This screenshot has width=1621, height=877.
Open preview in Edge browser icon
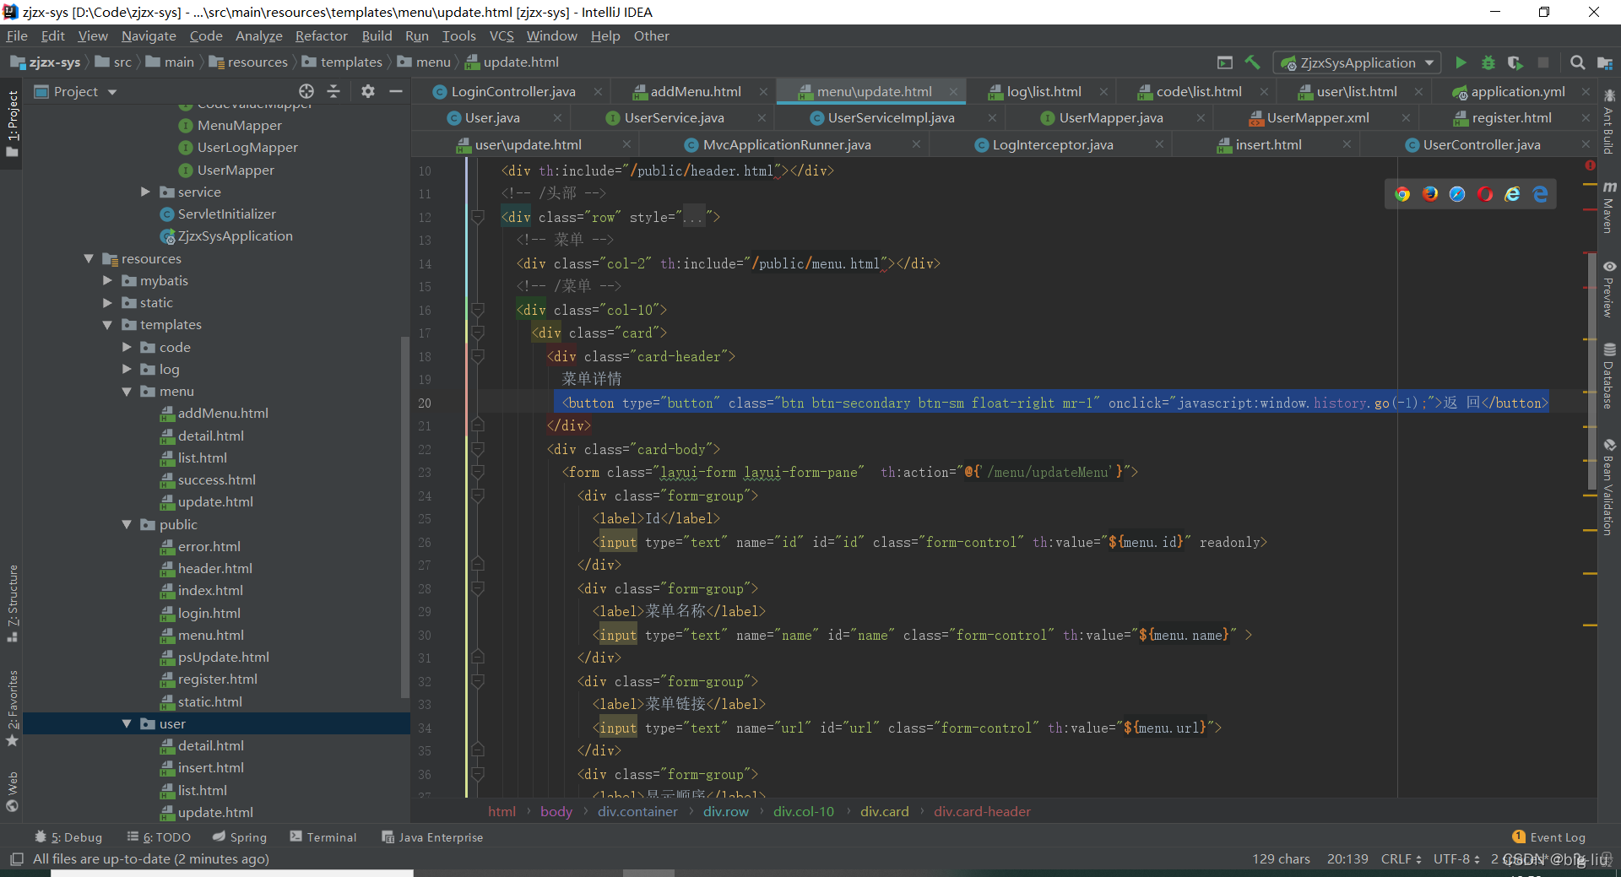coord(1541,194)
